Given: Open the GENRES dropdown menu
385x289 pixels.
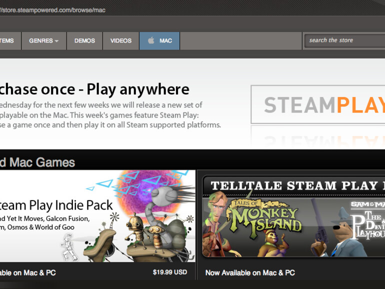Looking at the screenshot, I should coord(43,41).
